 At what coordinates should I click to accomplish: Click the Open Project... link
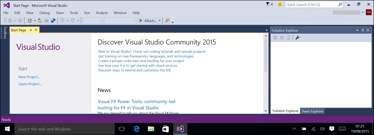tap(30, 84)
